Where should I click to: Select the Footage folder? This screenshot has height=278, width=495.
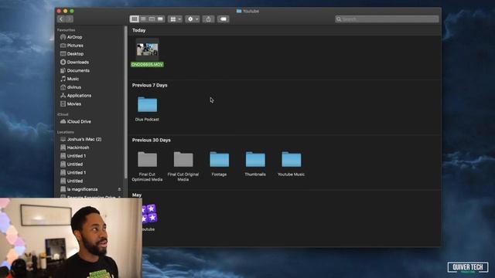click(219, 164)
